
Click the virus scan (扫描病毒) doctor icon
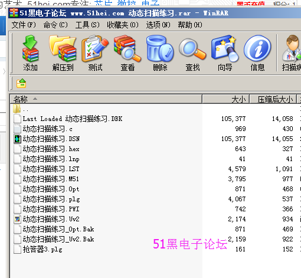point(292,53)
